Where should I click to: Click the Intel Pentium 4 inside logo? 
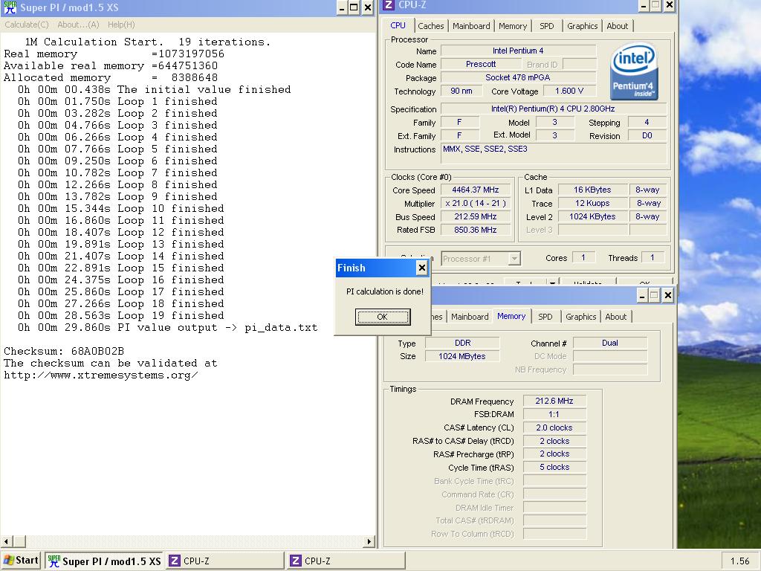[633, 71]
